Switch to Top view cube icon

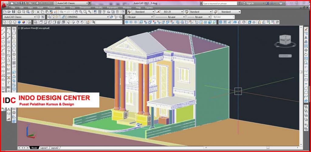[41, 22]
